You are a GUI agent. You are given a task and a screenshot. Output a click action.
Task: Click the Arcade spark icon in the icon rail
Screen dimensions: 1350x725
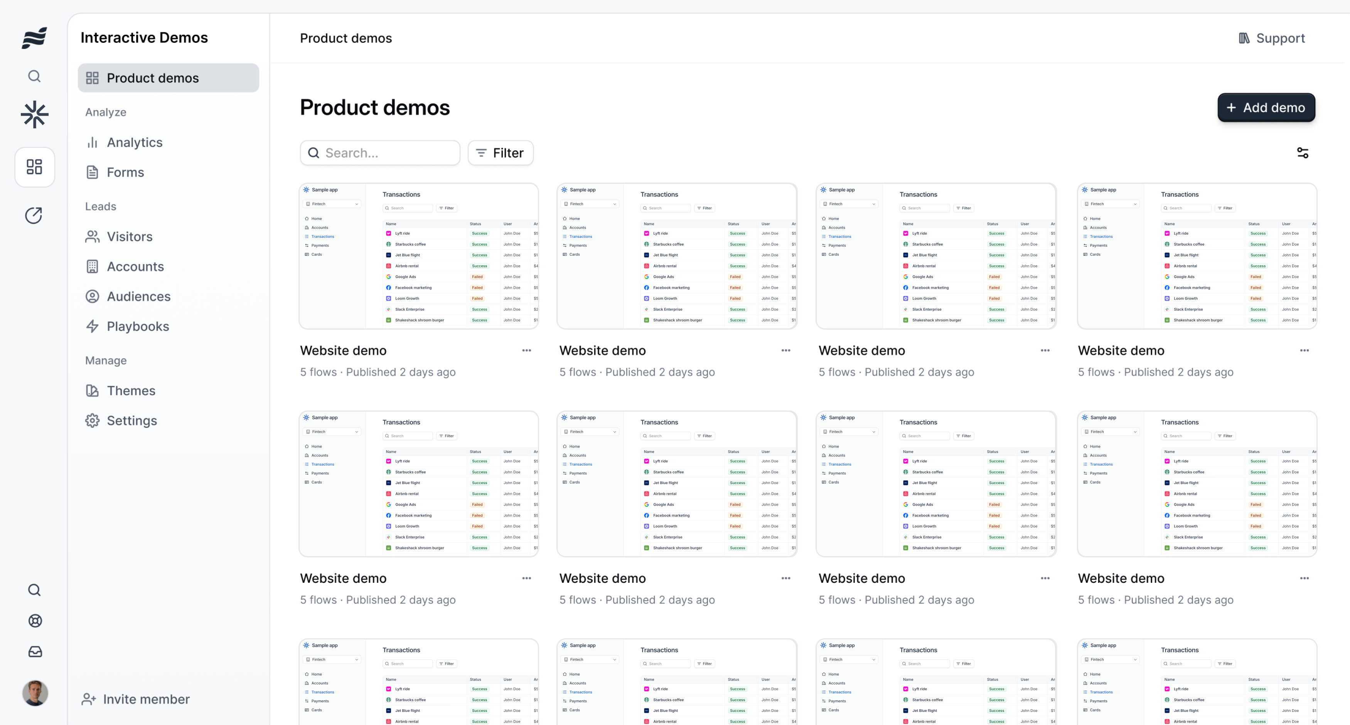point(34,115)
